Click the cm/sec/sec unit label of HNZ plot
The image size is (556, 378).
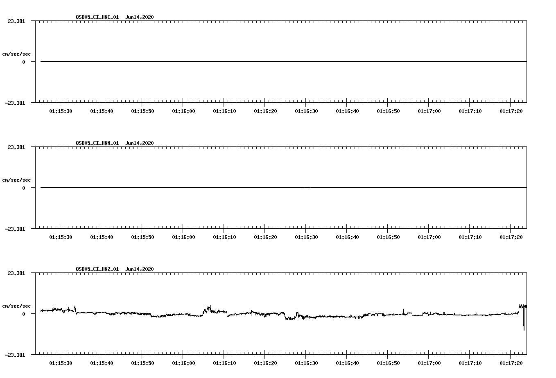[x=16, y=306]
